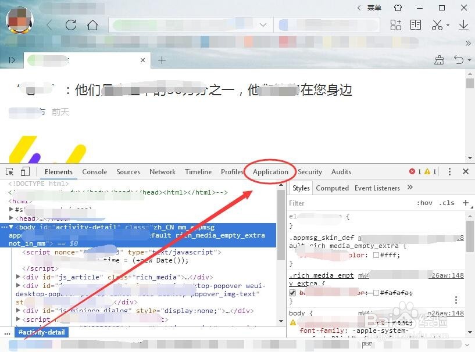475x352 pixels.
Task: Click the breadcrumb ellipsis at bottom left
Action: tap(8, 333)
